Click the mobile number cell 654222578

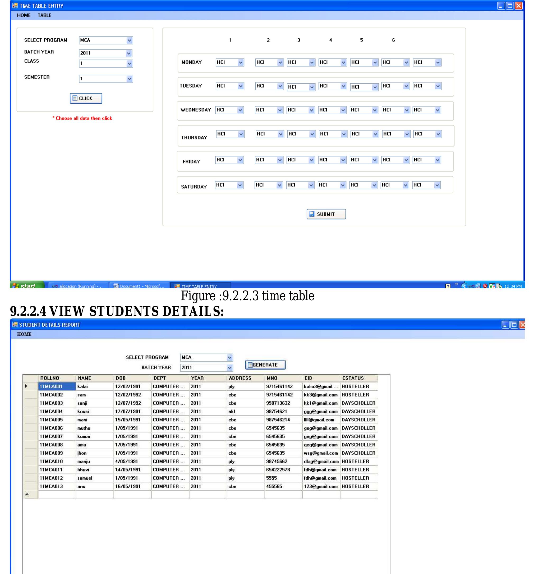click(x=283, y=470)
